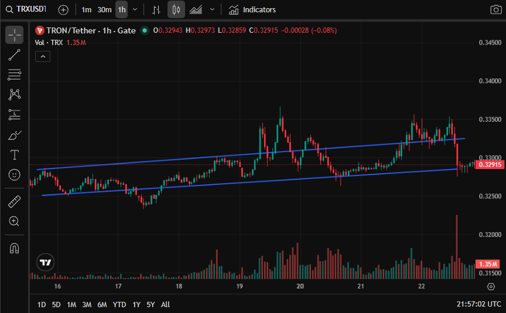Collapse the indicator legend chevron
Viewport: 506px width, 313px height.
coord(43,57)
